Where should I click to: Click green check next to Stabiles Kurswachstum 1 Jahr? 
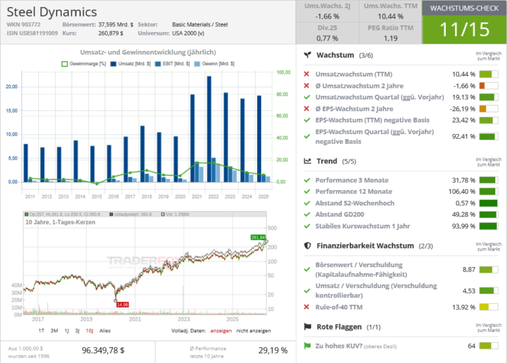307,226
